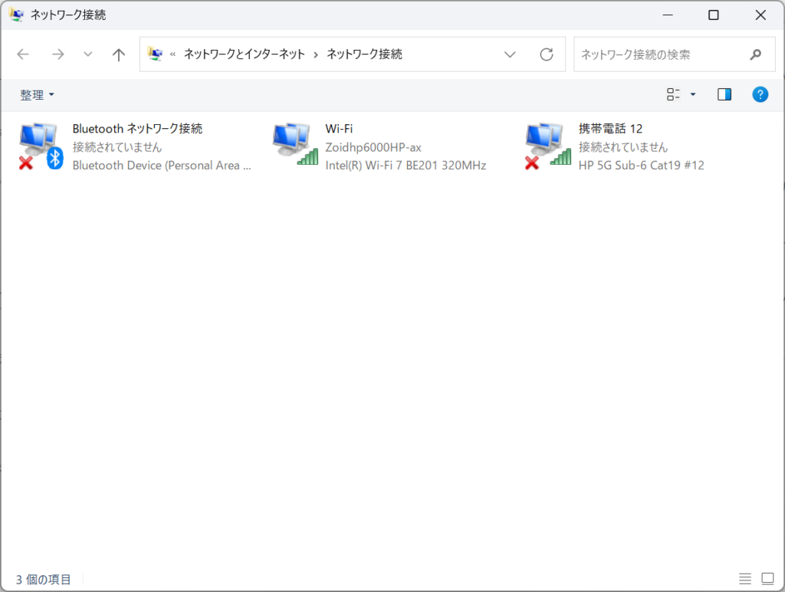Click the ネットワーク接続の検索 search field

659,54
